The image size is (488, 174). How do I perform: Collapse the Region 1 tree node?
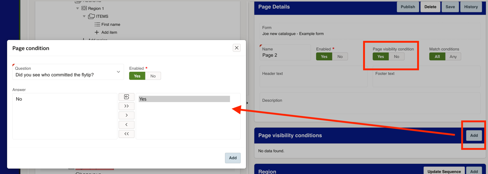(x=77, y=8)
